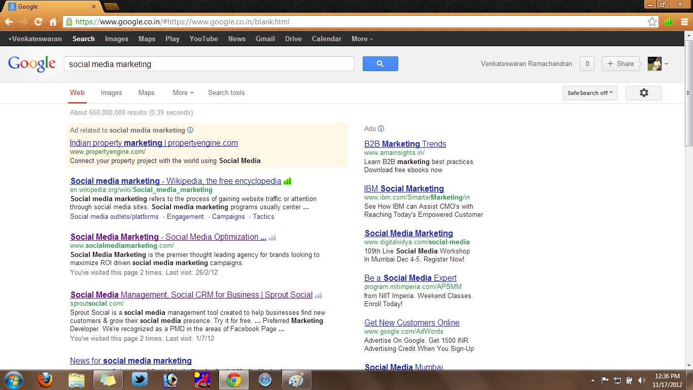
Task: Select the YouTube menu item
Action: [203, 39]
